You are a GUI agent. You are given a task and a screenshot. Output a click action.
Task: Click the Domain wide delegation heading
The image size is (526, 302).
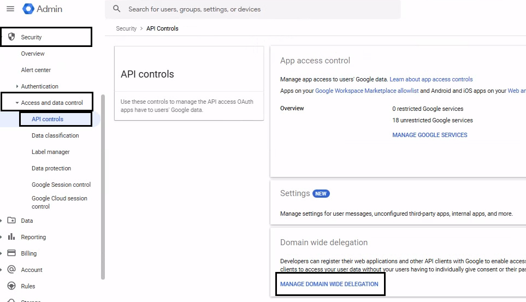[324, 242]
